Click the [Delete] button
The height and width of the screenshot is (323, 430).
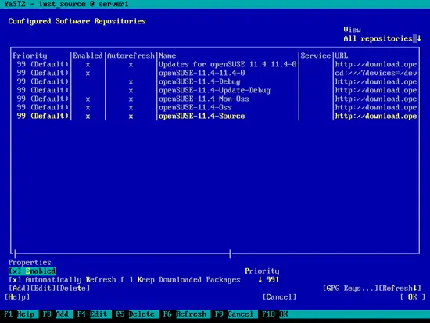click(73, 289)
